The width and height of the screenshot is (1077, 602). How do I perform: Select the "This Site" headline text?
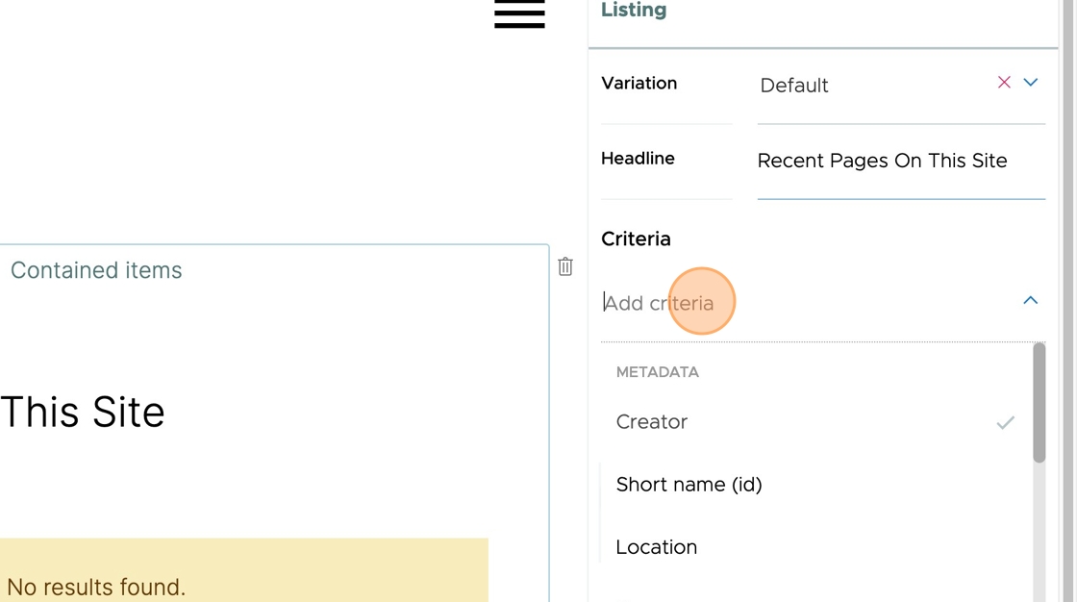[83, 413]
